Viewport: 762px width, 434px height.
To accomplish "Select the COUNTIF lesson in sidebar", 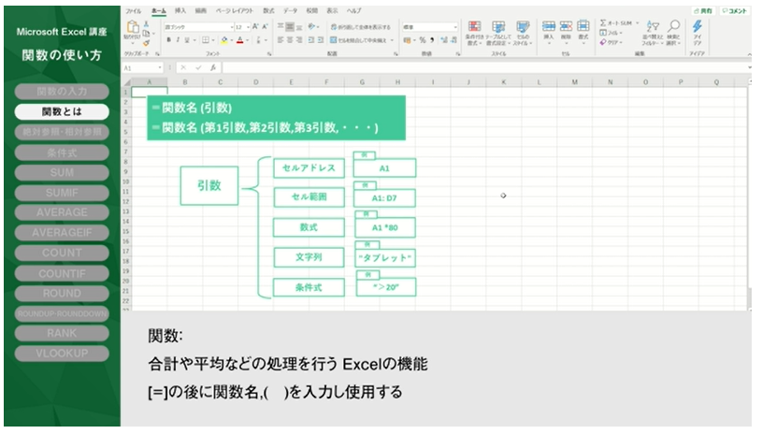I will coord(62,274).
